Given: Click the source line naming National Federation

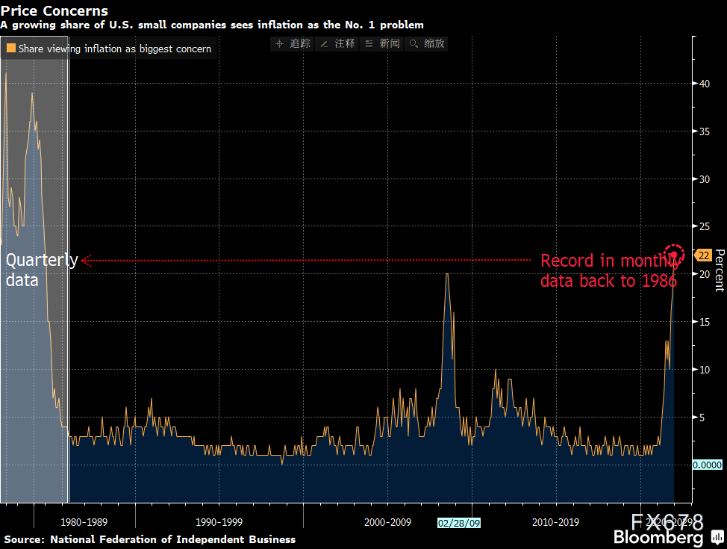Looking at the screenshot, I should (x=150, y=539).
